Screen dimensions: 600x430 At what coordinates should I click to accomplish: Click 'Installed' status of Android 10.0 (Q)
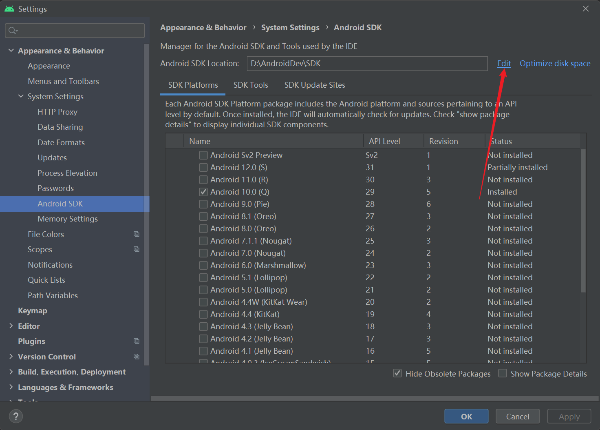502,192
